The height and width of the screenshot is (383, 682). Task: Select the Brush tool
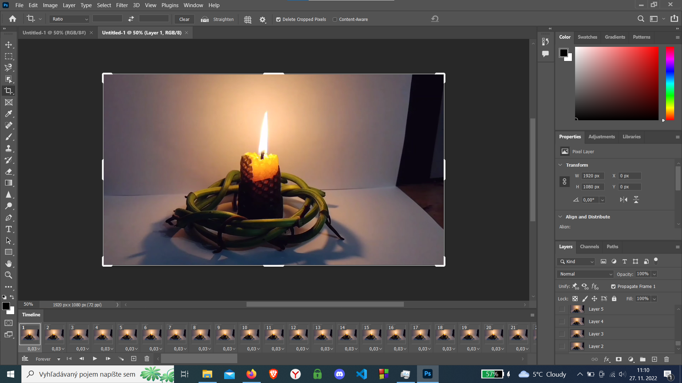[9, 137]
